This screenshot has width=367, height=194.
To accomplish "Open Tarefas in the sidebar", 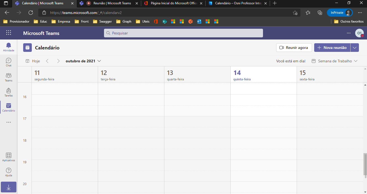I will (x=9, y=92).
